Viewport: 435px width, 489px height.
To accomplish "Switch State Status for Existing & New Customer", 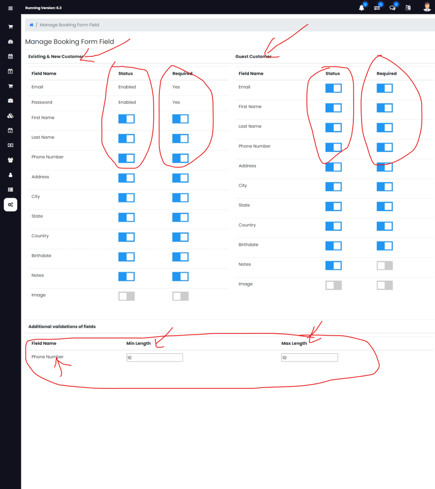I will click(x=126, y=217).
